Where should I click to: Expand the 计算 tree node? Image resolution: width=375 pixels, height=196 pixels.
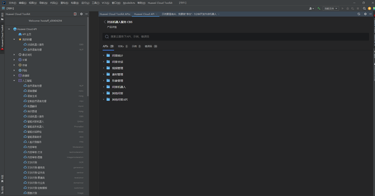point(14,60)
